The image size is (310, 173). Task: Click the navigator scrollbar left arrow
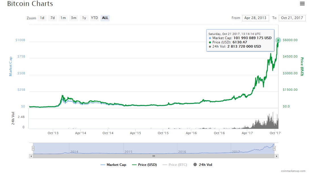tap(31, 156)
